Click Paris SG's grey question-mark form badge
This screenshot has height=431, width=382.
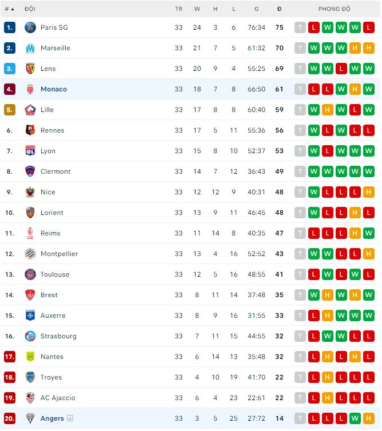click(300, 27)
